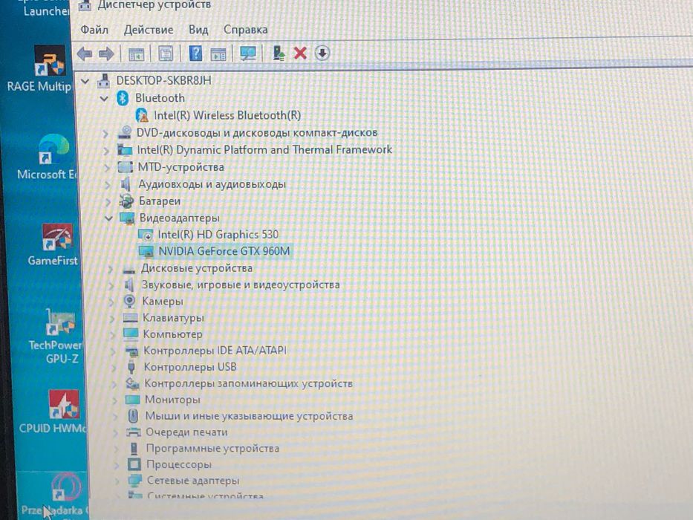Click the Камеры webcam icon
Viewport: 693px width, 520px height.
[x=129, y=301]
